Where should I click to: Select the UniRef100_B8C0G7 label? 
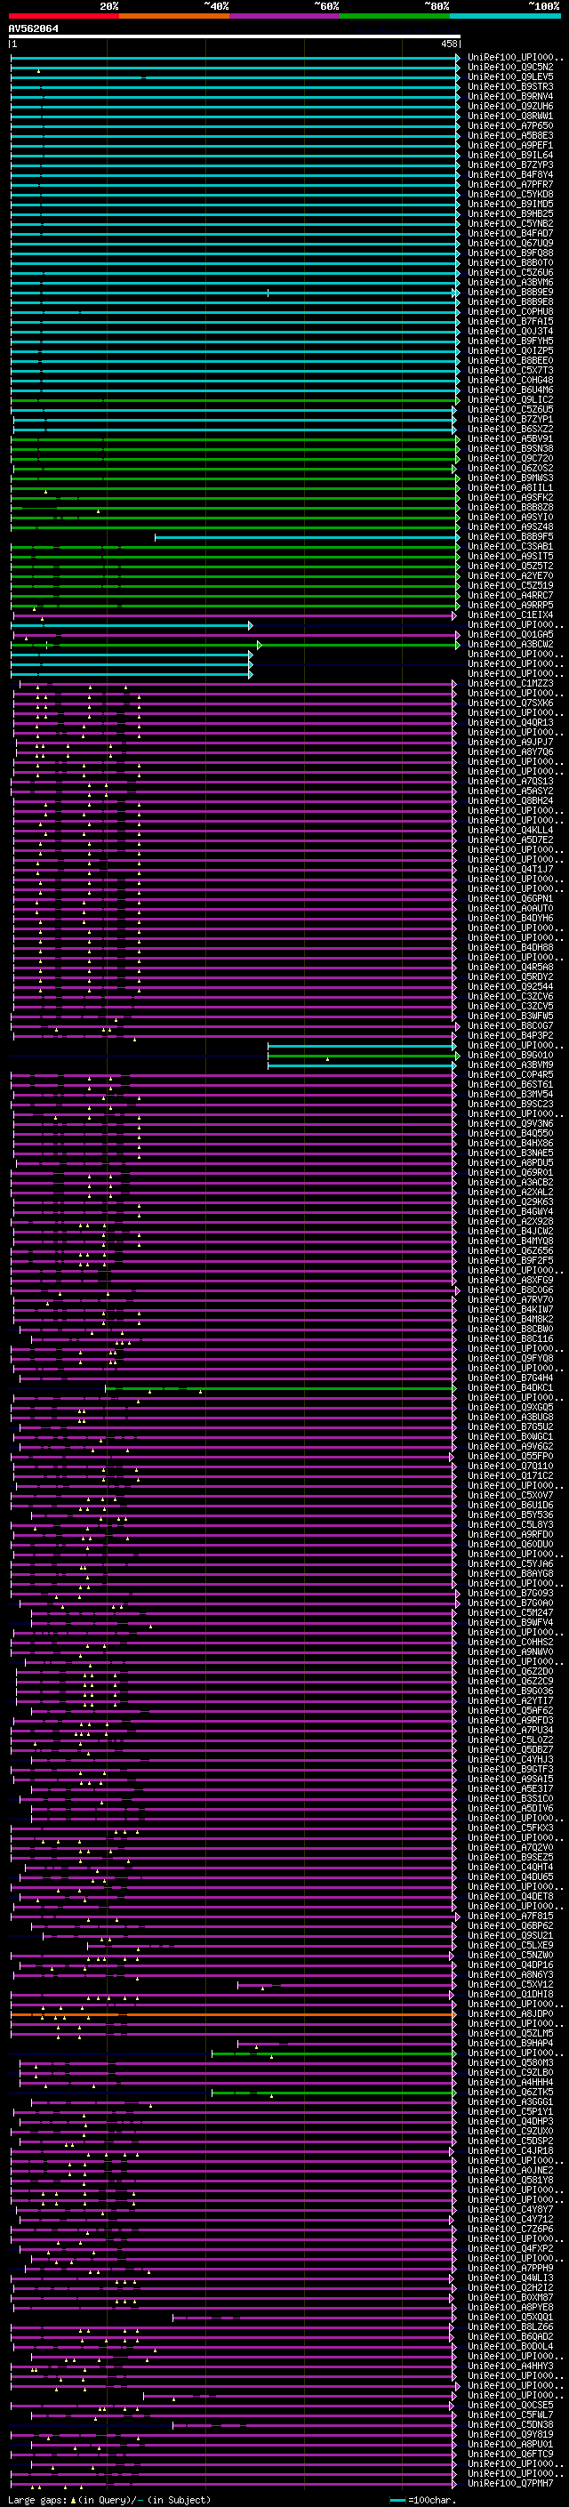(x=509, y=1024)
